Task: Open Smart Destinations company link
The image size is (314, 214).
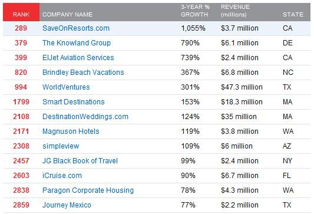Action: (x=74, y=102)
